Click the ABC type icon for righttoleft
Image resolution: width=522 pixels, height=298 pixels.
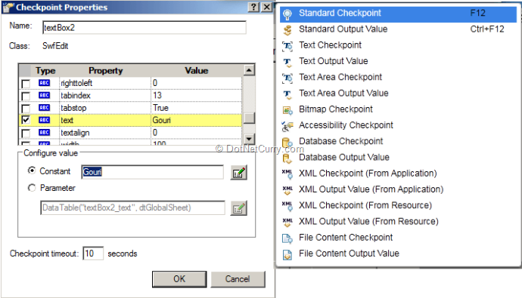pos(45,83)
